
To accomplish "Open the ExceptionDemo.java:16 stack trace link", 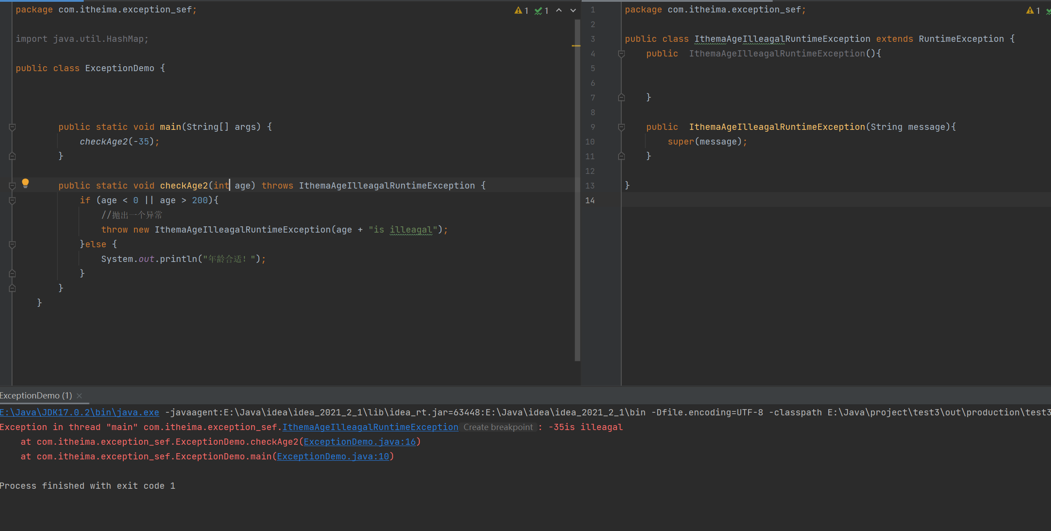I will pyautogui.click(x=359, y=442).
